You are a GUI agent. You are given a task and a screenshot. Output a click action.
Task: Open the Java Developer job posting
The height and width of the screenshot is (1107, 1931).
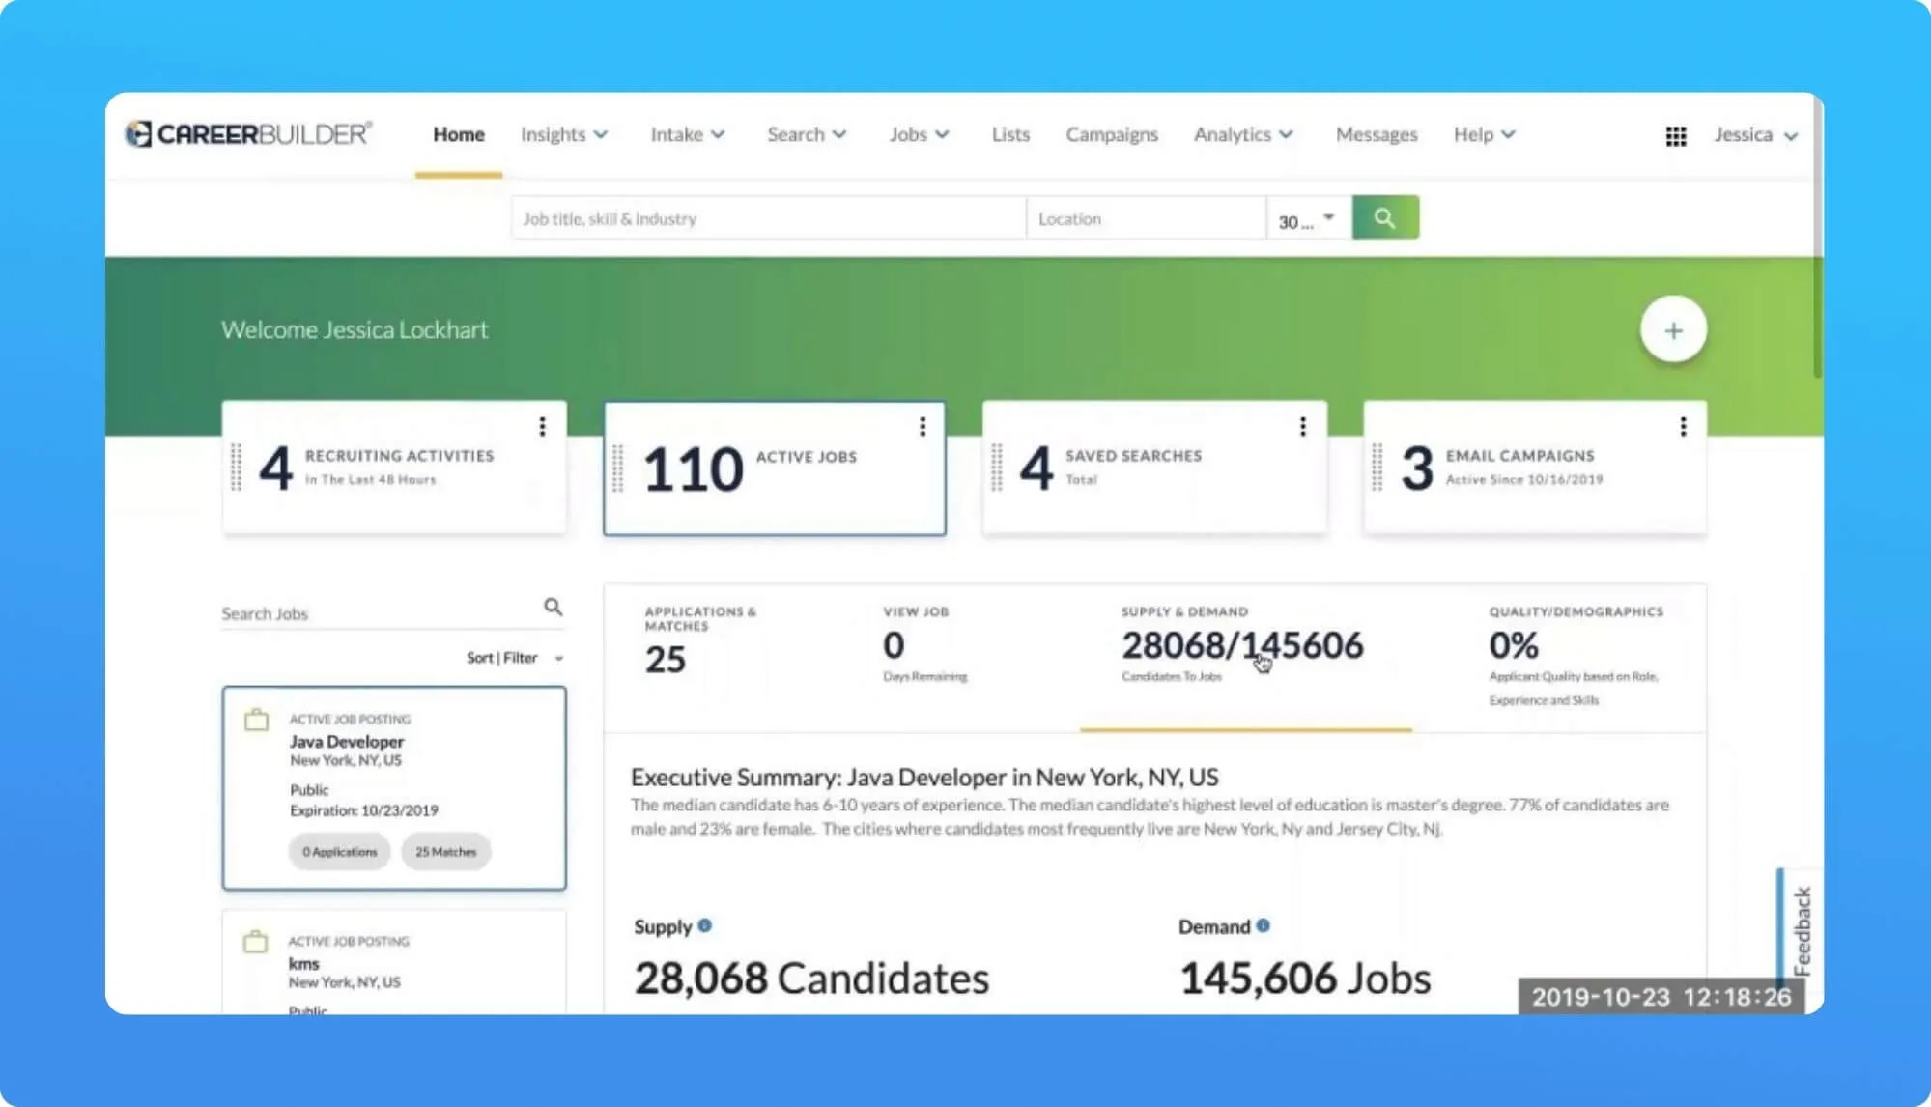coord(394,787)
